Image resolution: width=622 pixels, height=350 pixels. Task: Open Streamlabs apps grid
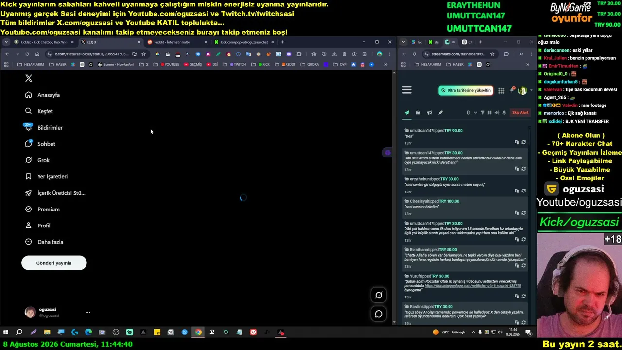pyautogui.click(x=501, y=90)
